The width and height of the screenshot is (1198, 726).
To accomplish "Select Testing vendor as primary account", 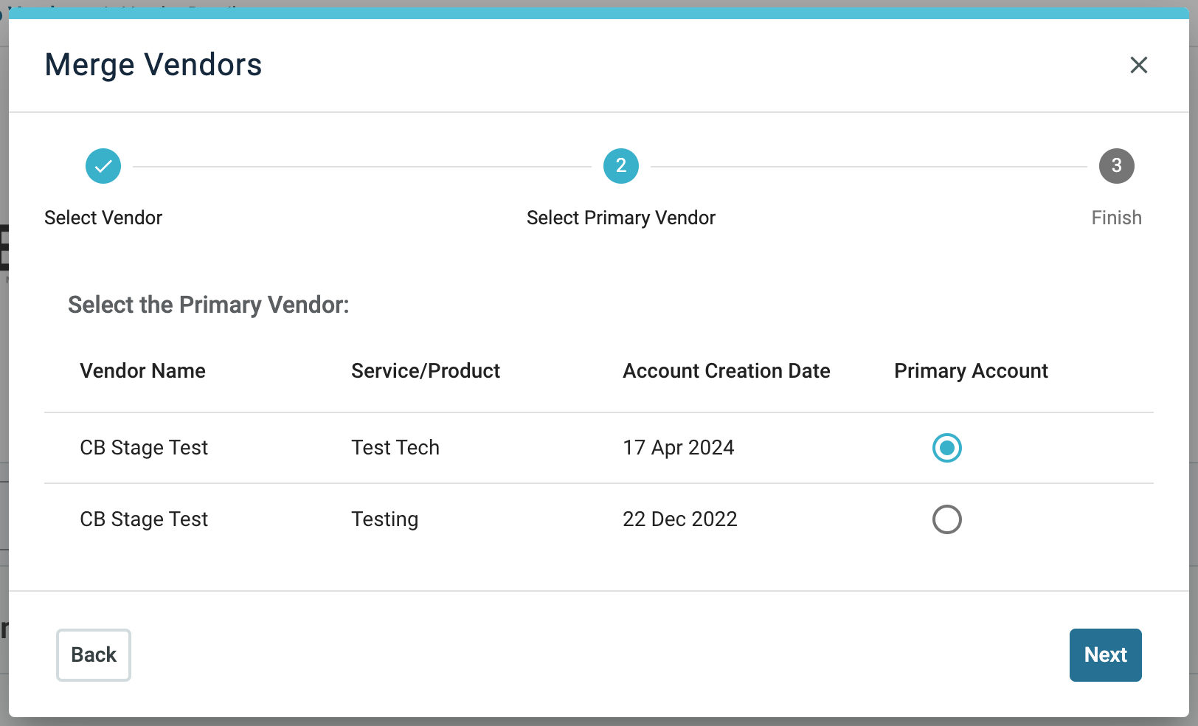I will click(x=947, y=519).
